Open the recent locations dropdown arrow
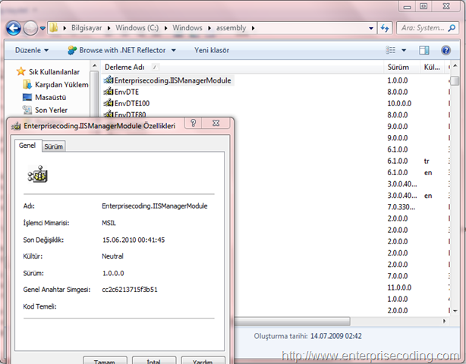 43,29
